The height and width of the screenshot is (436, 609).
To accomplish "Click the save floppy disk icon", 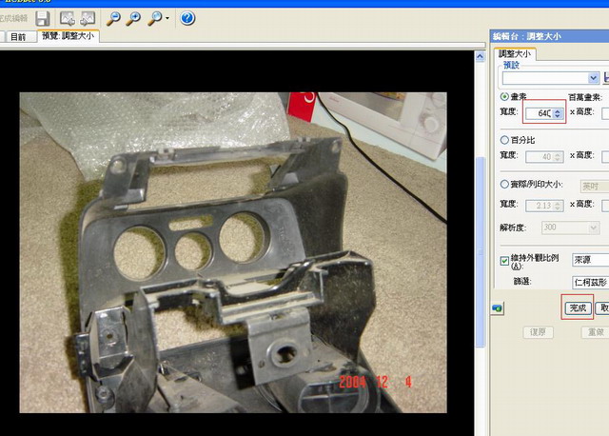I will point(42,17).
